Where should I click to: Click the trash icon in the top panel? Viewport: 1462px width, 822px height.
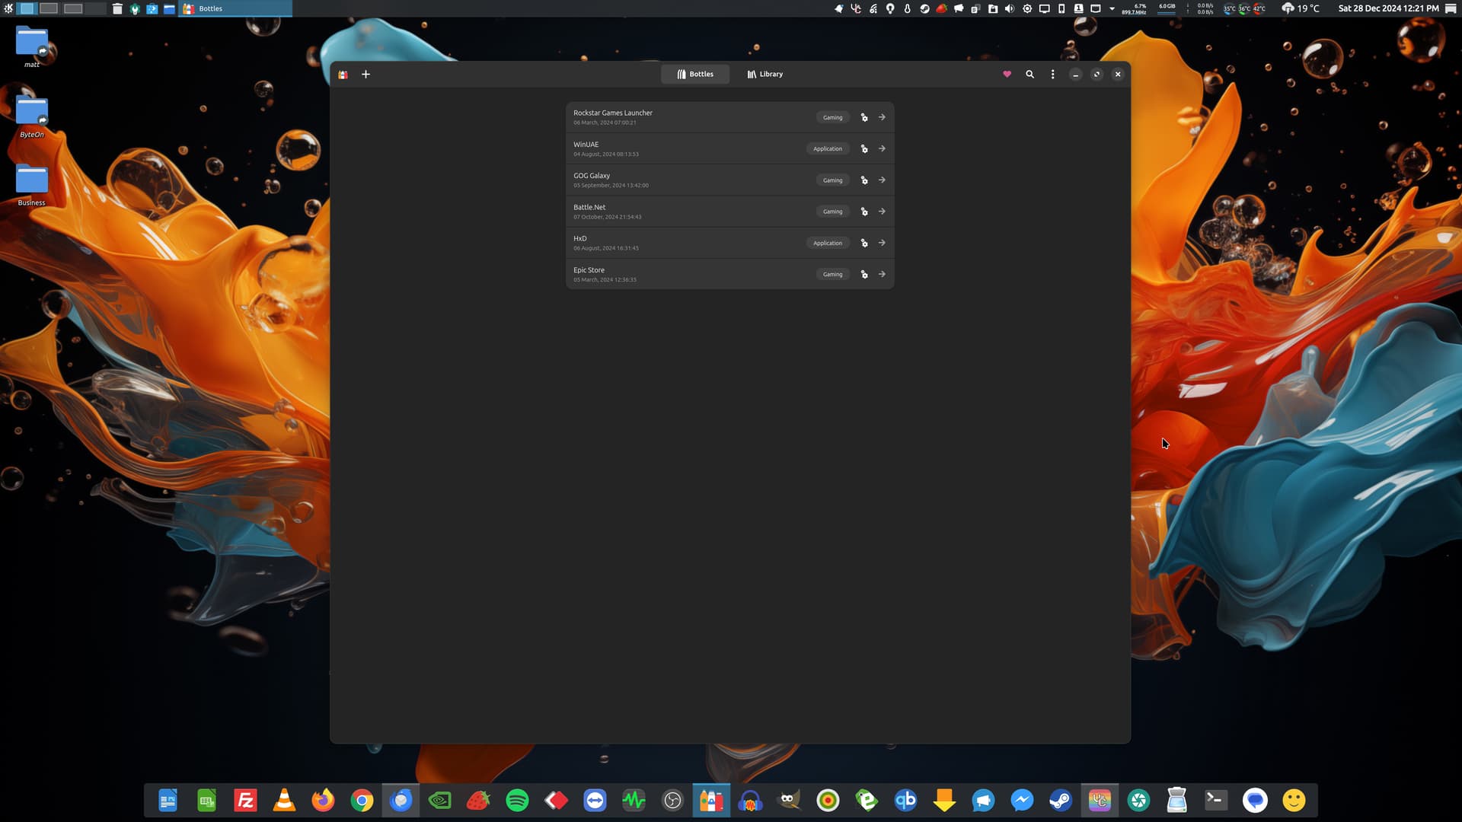coord(117,8)
